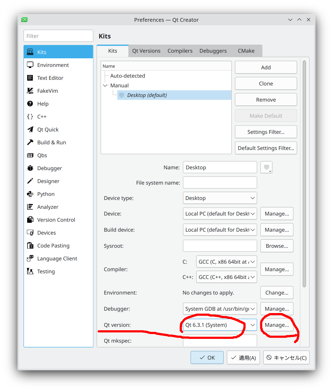
Task: Open the Language Client icon
Action: tap(30, 258)
